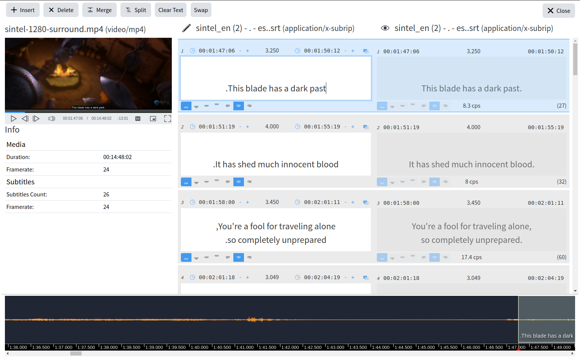Click the translate icon on subtitle 1

pyautogui.click(x=366, y=51)
